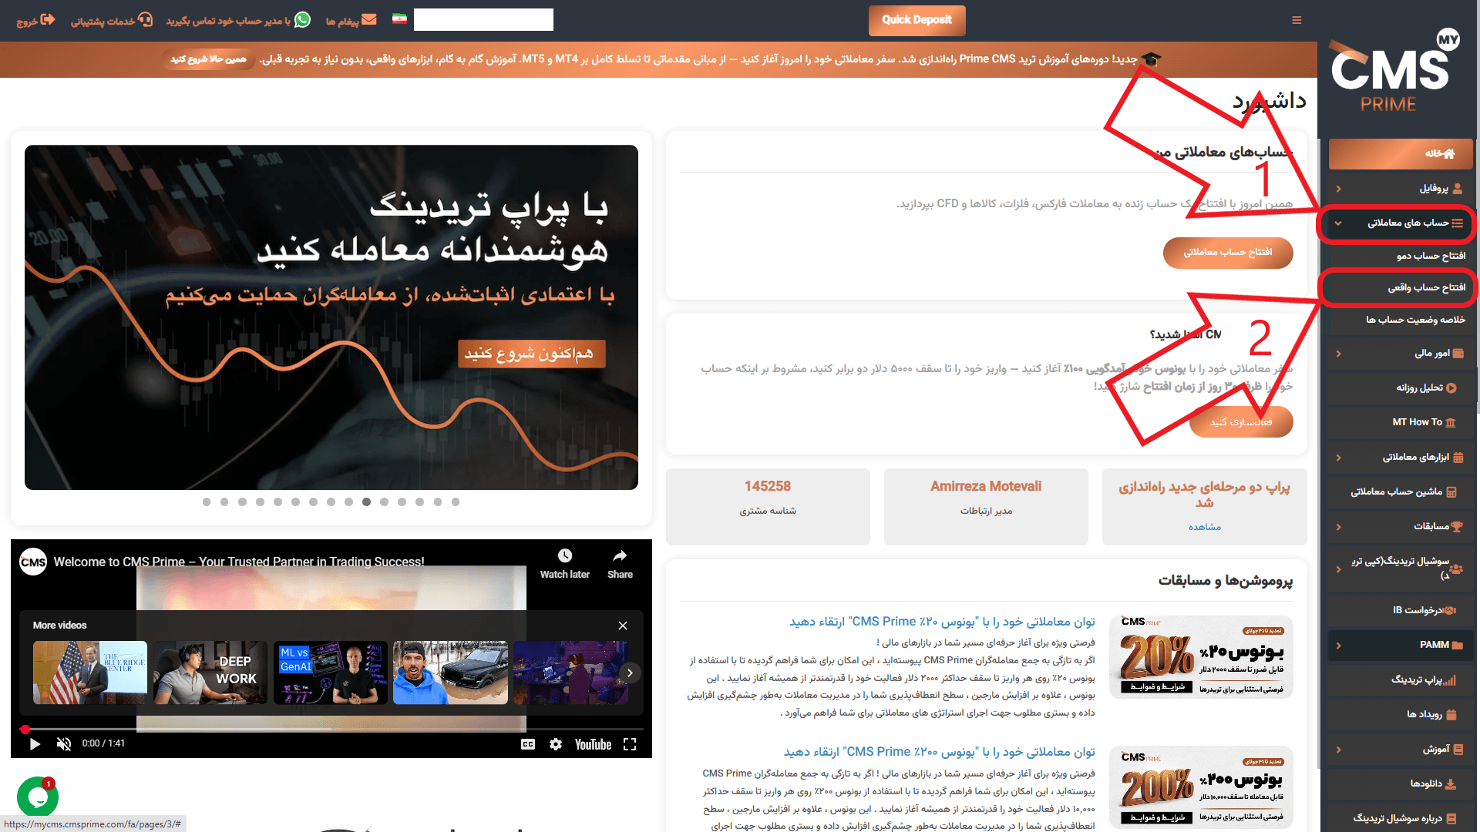Select افتتاح حساب دمو menu item
Image resolution: width=1480 pixels, height=832 pixels.
coord(1431,256)
